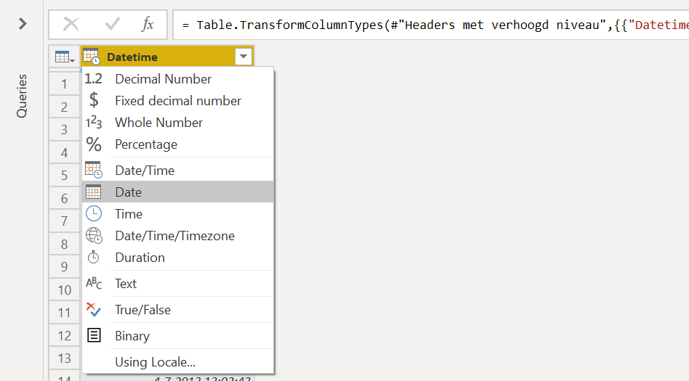Open the table options menu icon
The height and width of the screenshot is (381, 689).
[65, 57]
